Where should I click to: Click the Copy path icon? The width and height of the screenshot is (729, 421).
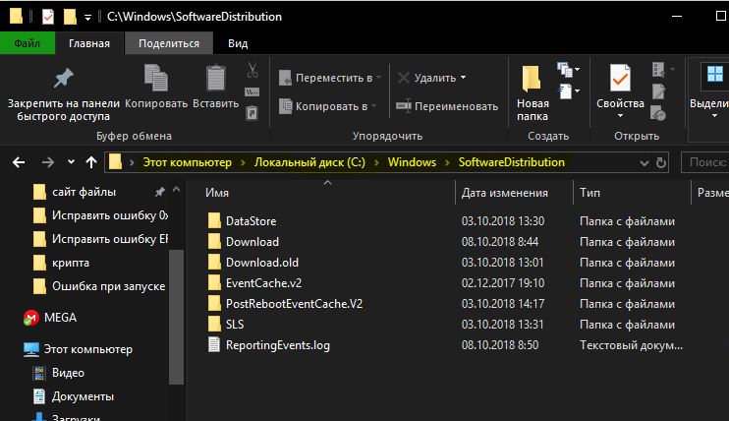[252, 91]
